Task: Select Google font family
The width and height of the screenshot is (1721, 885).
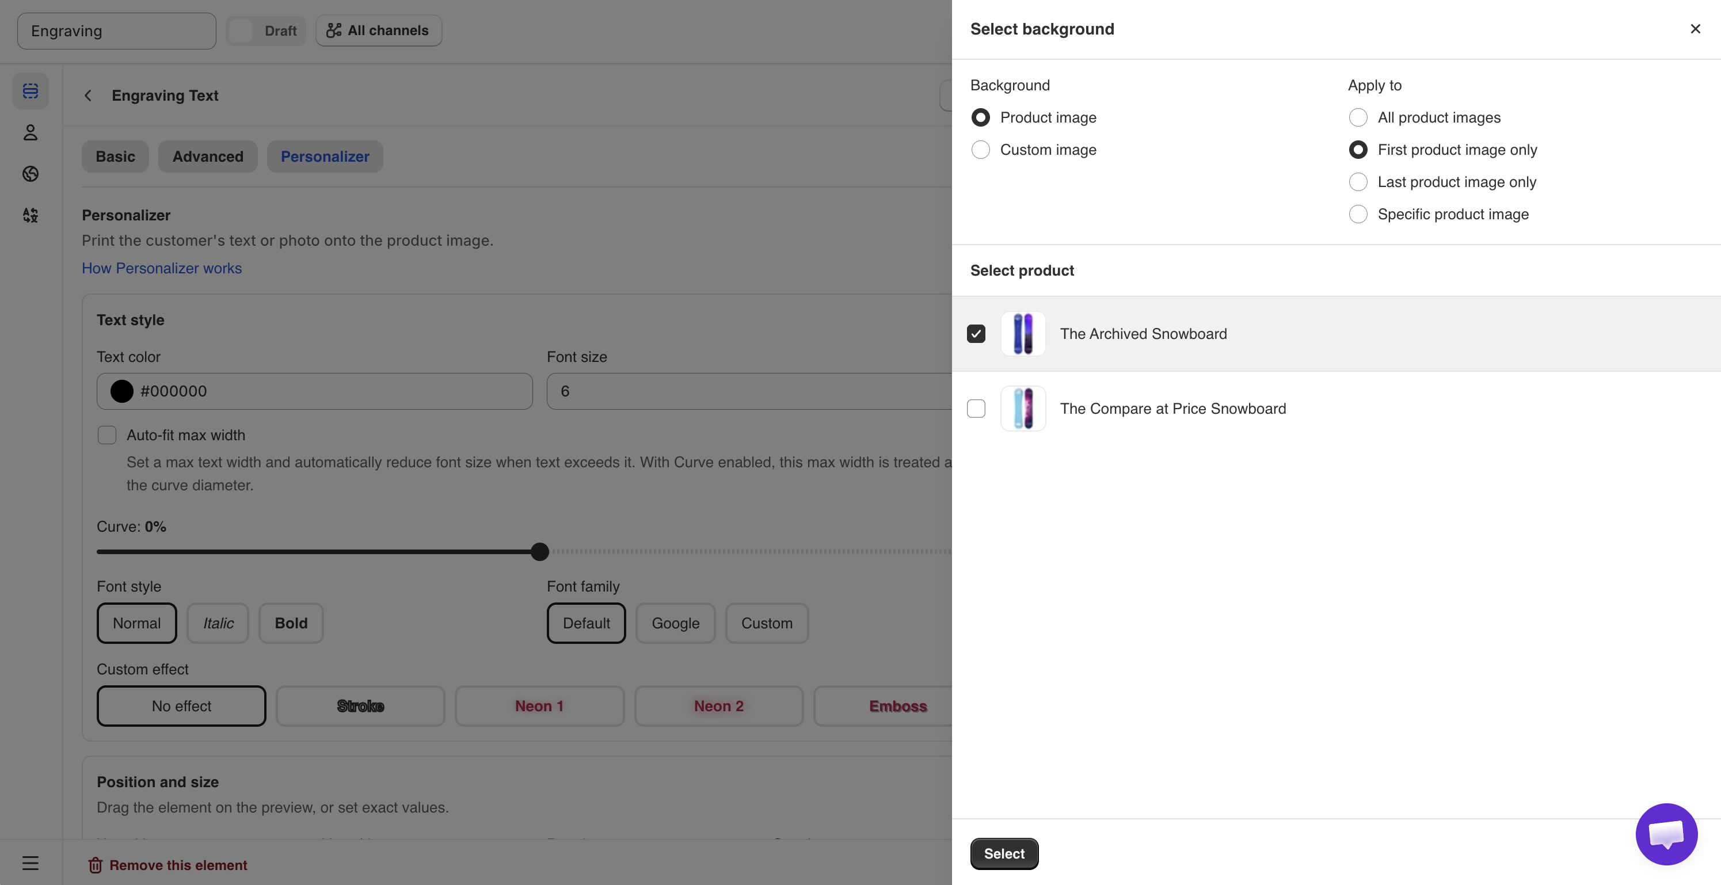Action: pyautogui.click(x=675, y=623)
